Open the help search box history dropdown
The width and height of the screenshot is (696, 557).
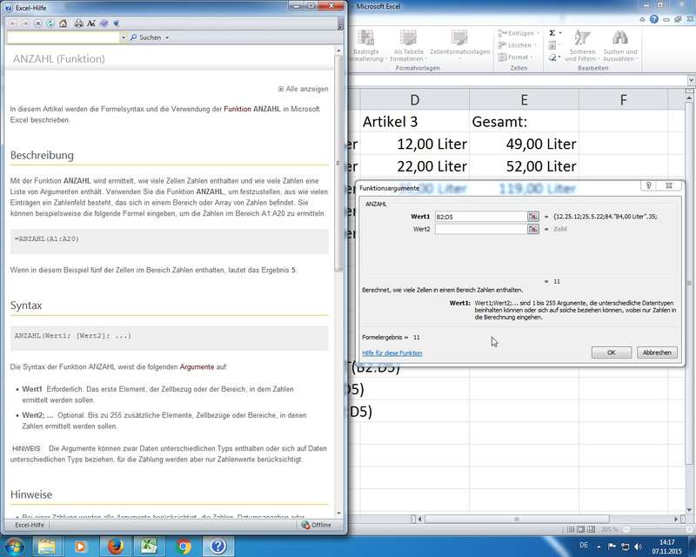[x=123, y=38]
